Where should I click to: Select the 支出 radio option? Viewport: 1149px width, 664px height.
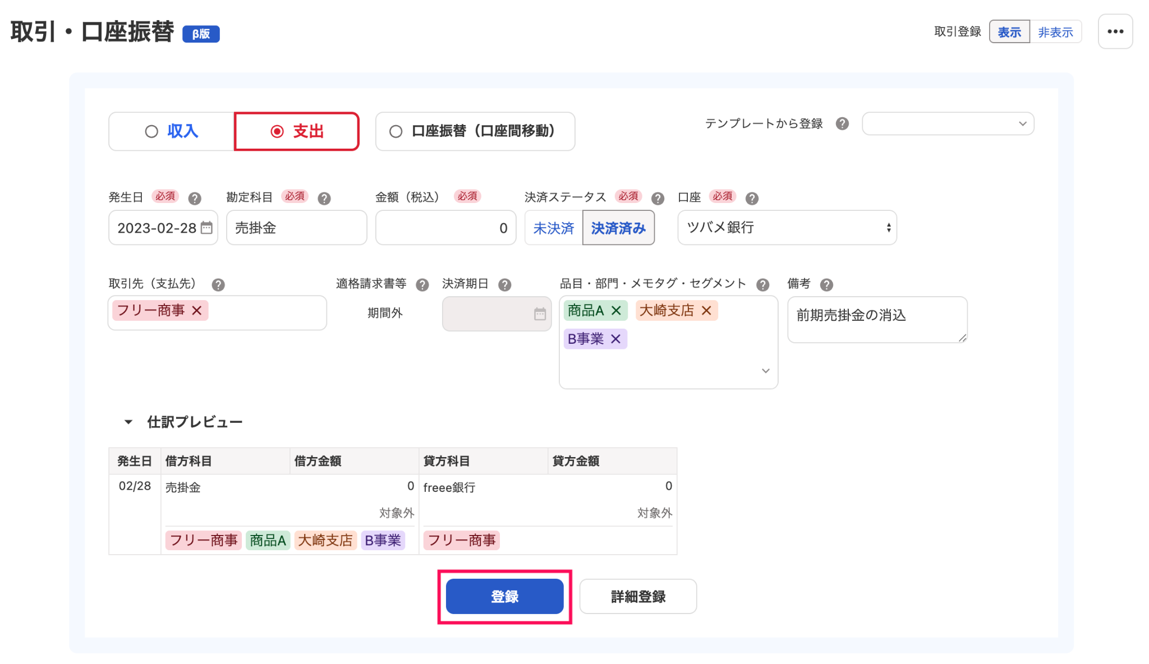pyautogui.click(x=297, y=132)
